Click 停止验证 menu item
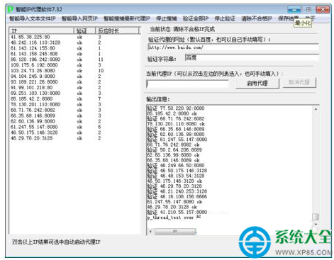334x260 pixels. coord(225,18)
